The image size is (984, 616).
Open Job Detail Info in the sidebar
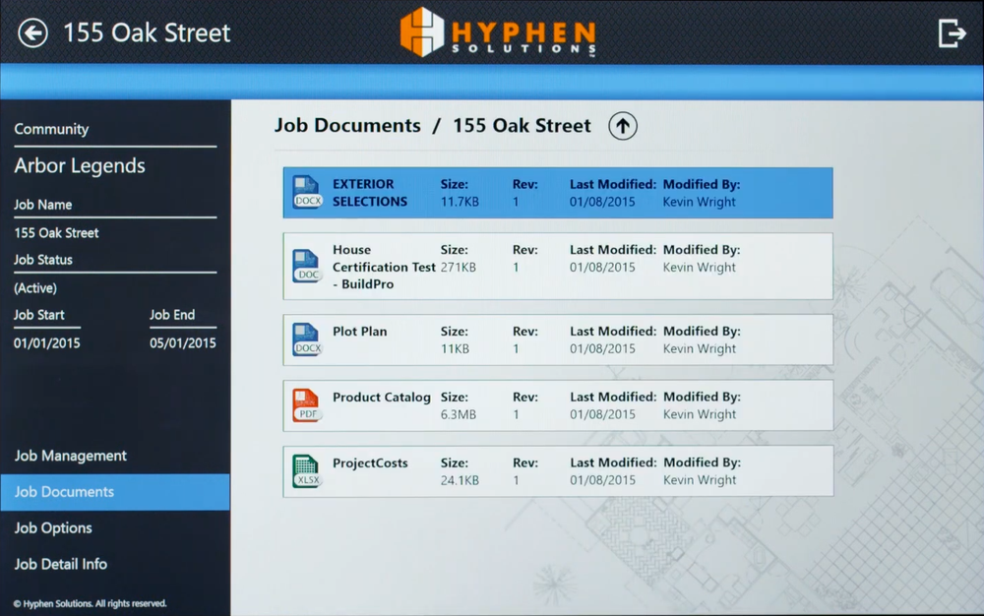point(61,564)
